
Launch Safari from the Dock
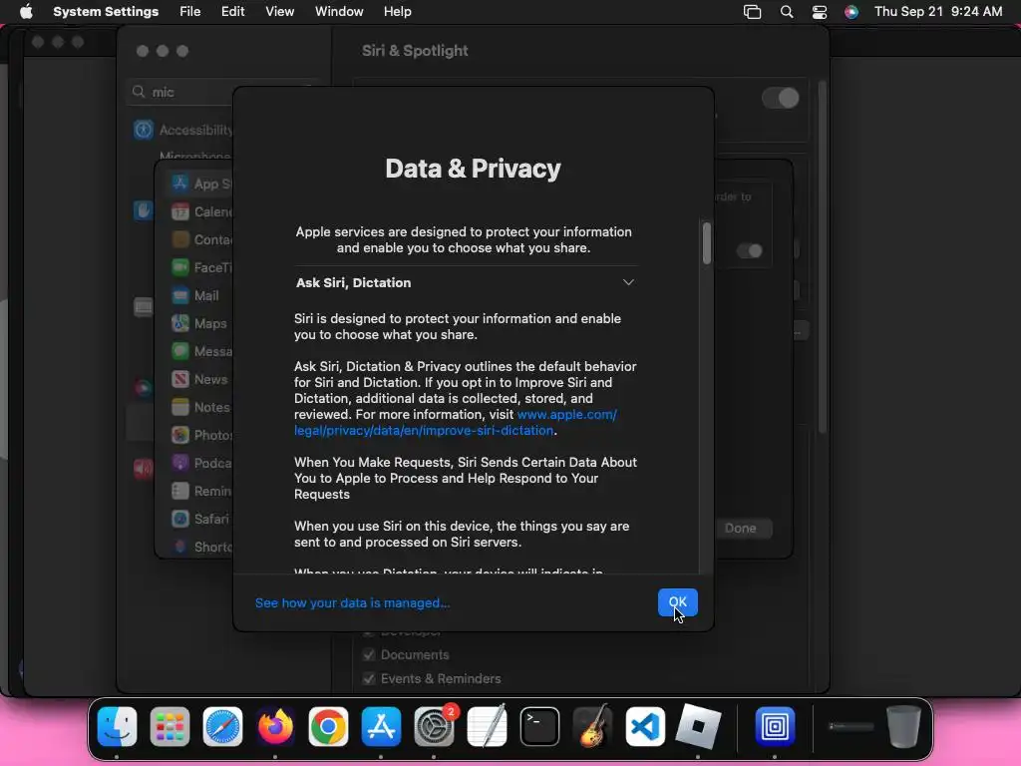point(222,726)
